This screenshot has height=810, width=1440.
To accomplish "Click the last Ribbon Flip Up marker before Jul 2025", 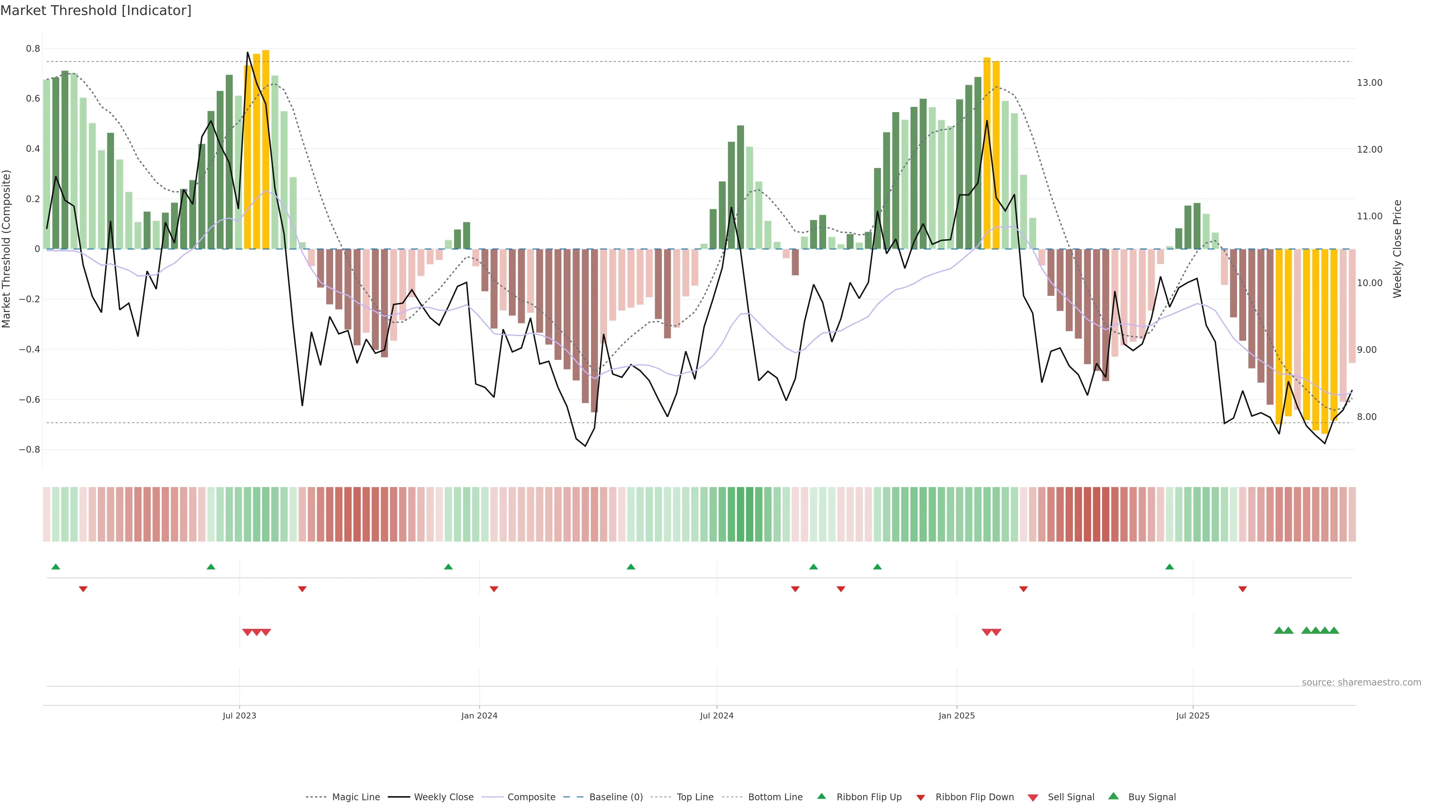I will coord(1170,567).
